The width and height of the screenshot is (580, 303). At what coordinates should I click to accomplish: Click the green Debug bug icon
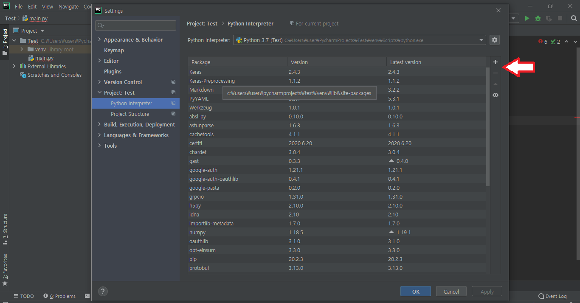click(538, 18)
